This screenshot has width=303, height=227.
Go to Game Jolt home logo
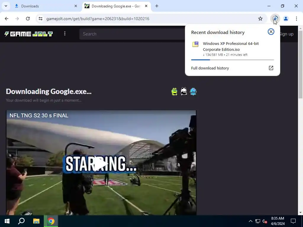pos(29,34)
